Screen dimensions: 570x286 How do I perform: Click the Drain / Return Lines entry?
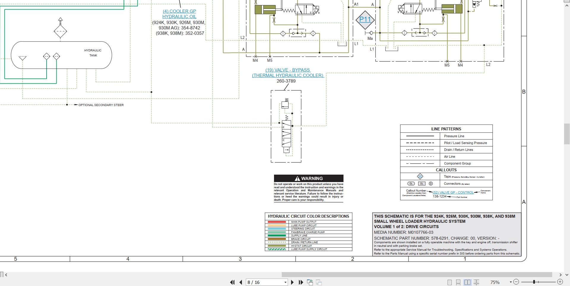(458, 150)
